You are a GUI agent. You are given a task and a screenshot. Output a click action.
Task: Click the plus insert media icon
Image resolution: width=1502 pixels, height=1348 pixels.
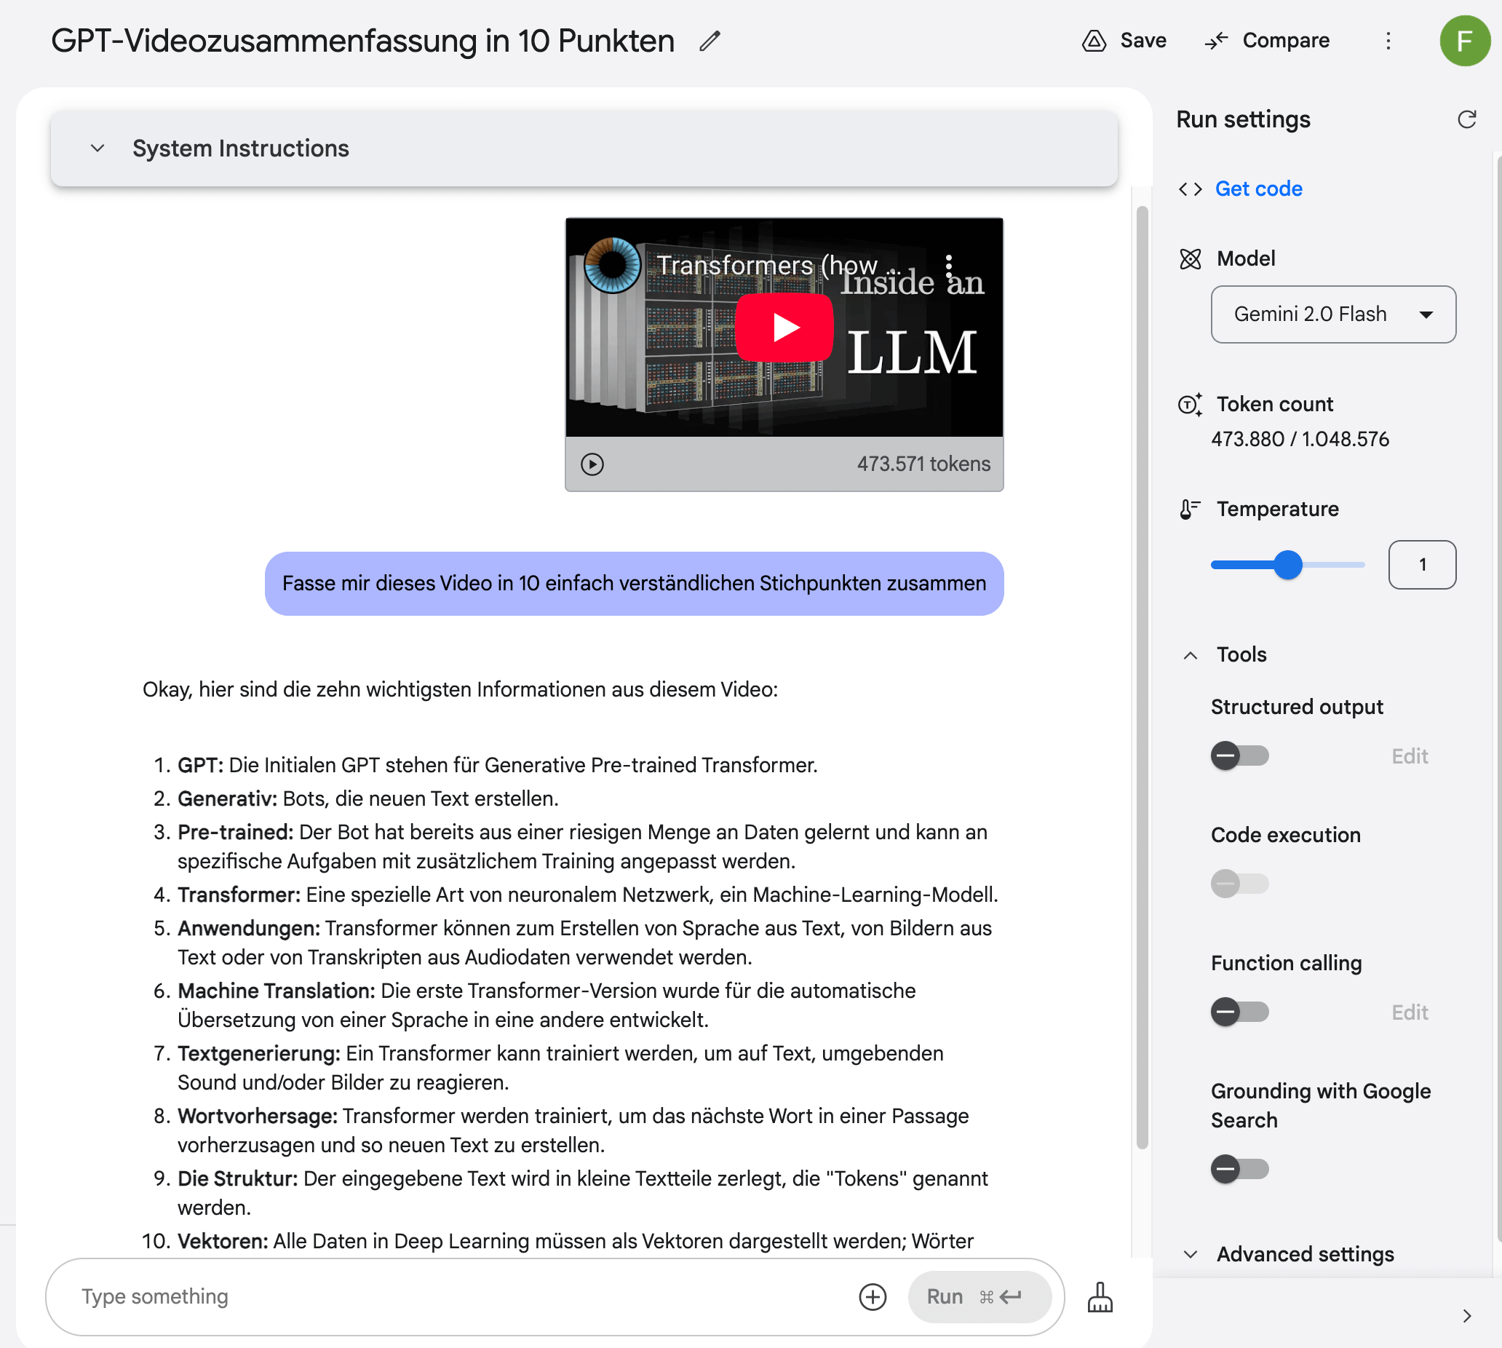(x=872, y=1296)
